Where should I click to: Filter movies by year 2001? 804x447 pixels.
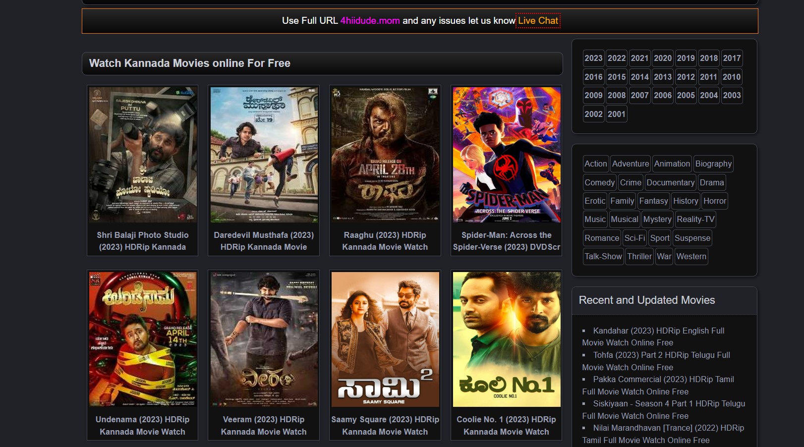(x=617, y=114)
